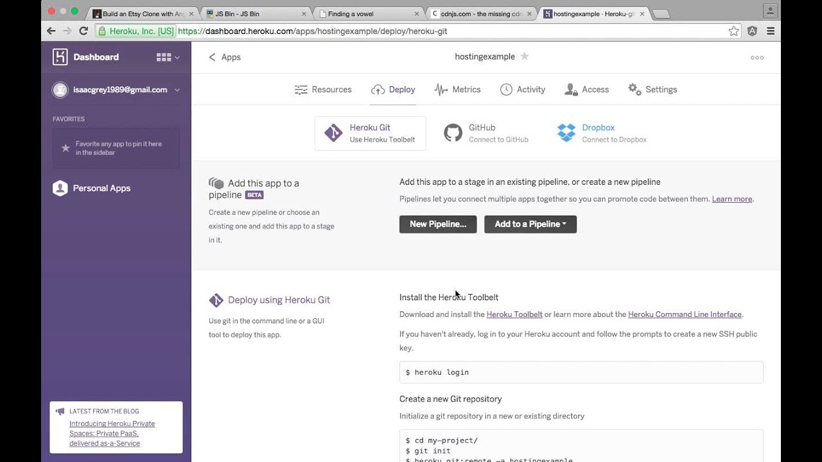Click the Deploy cloud upload icon

pos(378,90)
